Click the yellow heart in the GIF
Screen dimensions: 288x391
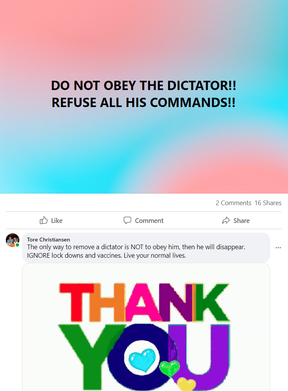pos(186,384)
